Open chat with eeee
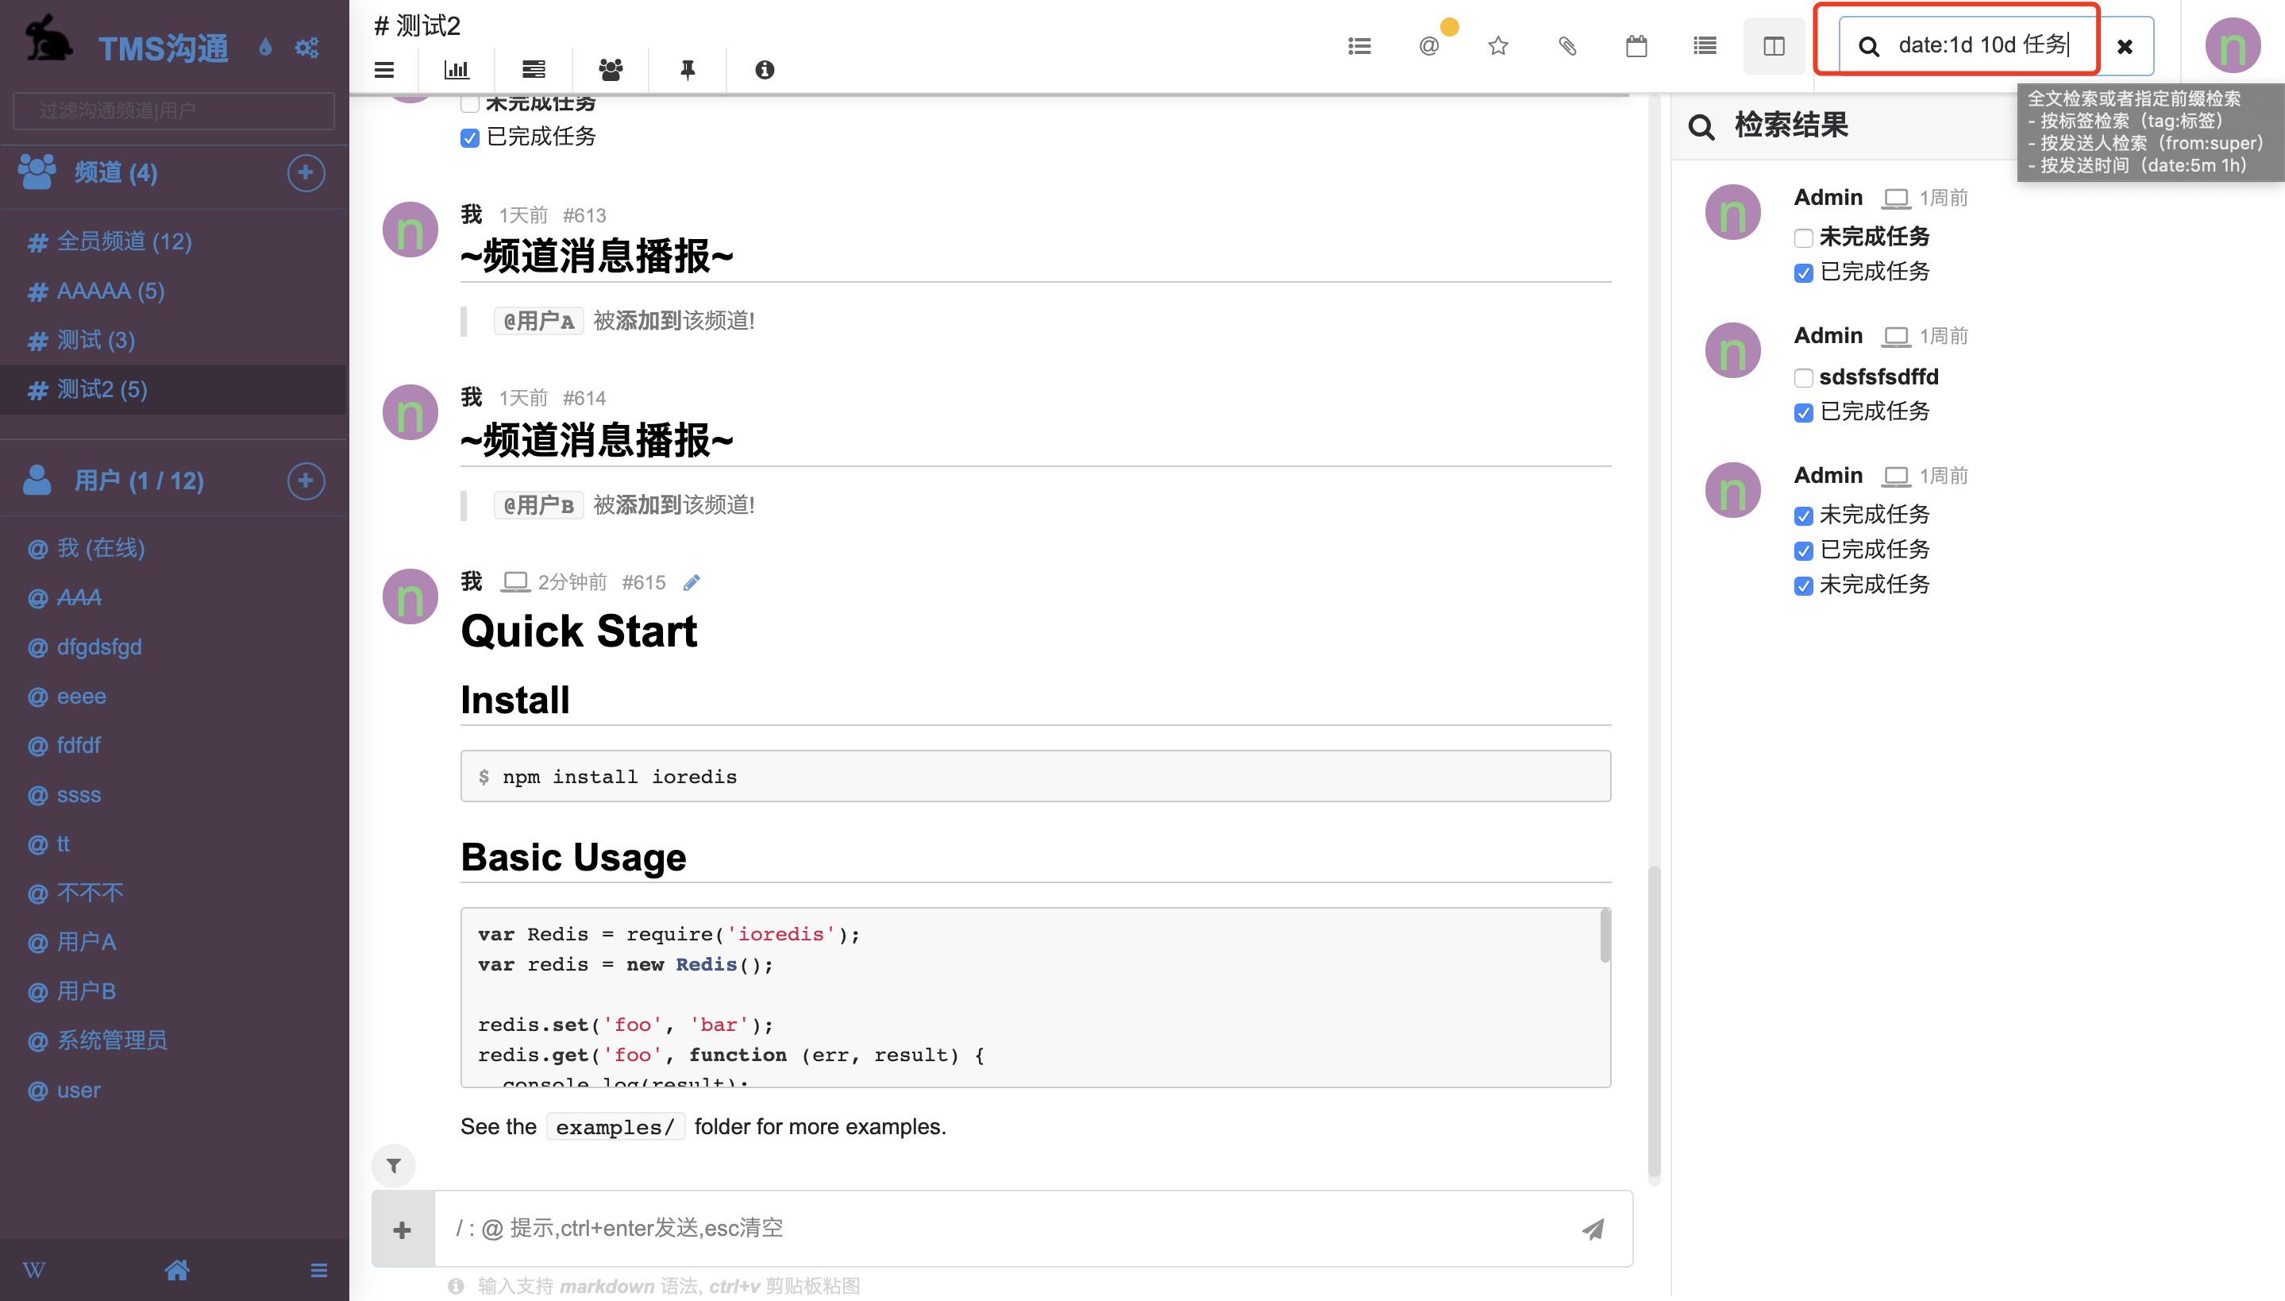The height and width of the screenshot is (1301, 2285). pos(173,696)
